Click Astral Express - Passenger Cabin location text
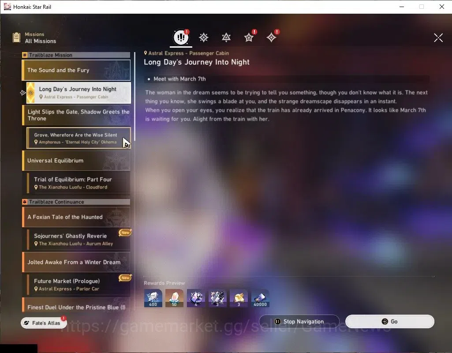This screenshot has width=452, height=353. [189, 53]
